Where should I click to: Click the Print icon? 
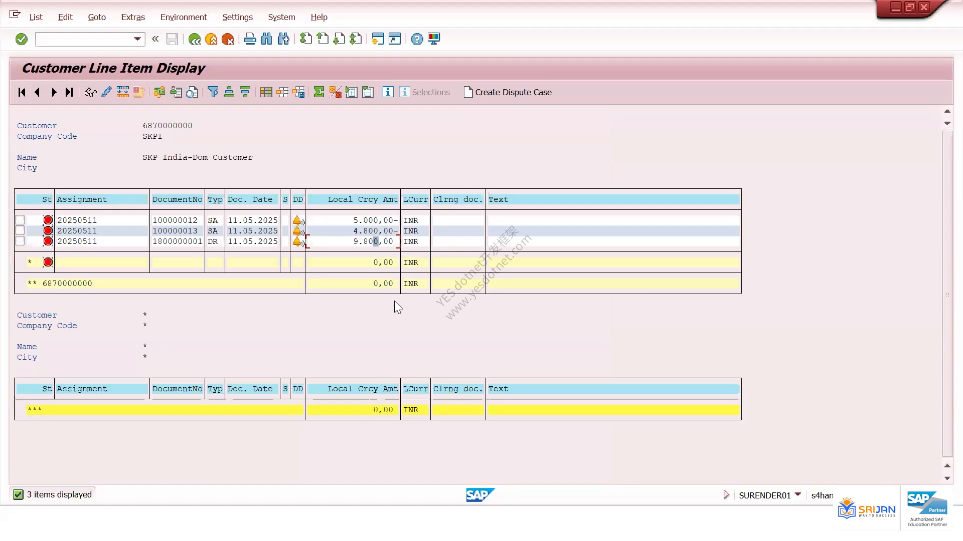(250, 39)
